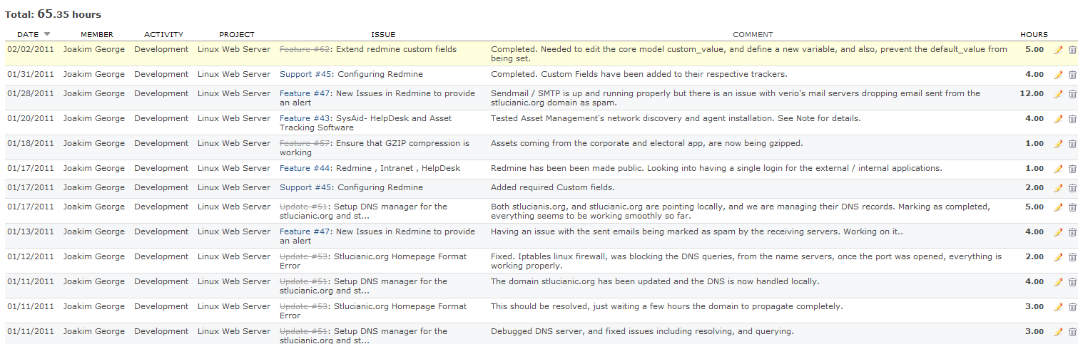This screenshot has width=1078, height=344.
Task: Click the comment about Sendmail / SMTP
Action: (736, 98)
